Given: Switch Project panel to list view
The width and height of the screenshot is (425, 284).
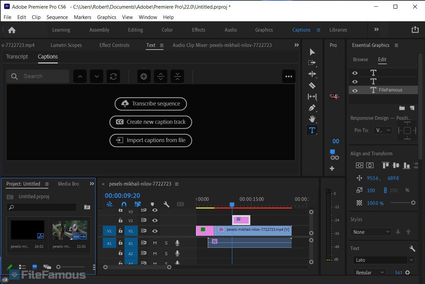Looking at the screenshot, I should (x=22, y=267).
